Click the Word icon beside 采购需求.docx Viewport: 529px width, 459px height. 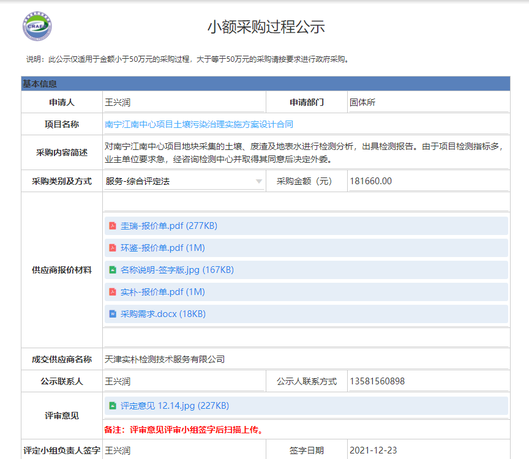113,313
